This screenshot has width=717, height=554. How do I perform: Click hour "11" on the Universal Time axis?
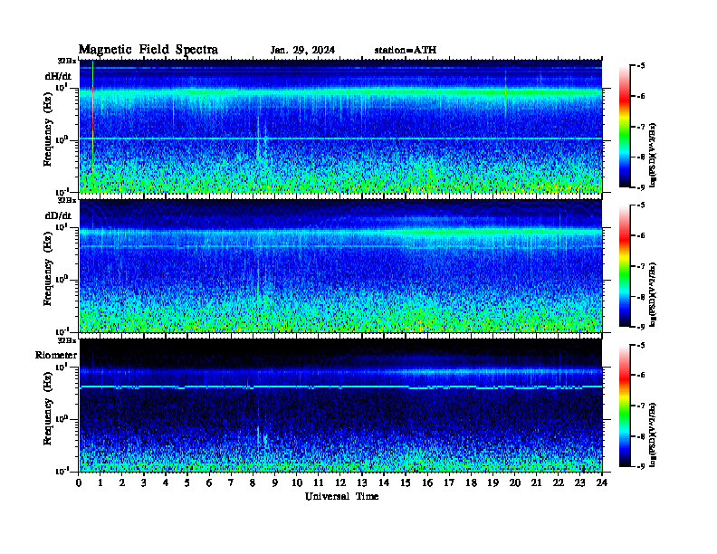coord(319,483)
